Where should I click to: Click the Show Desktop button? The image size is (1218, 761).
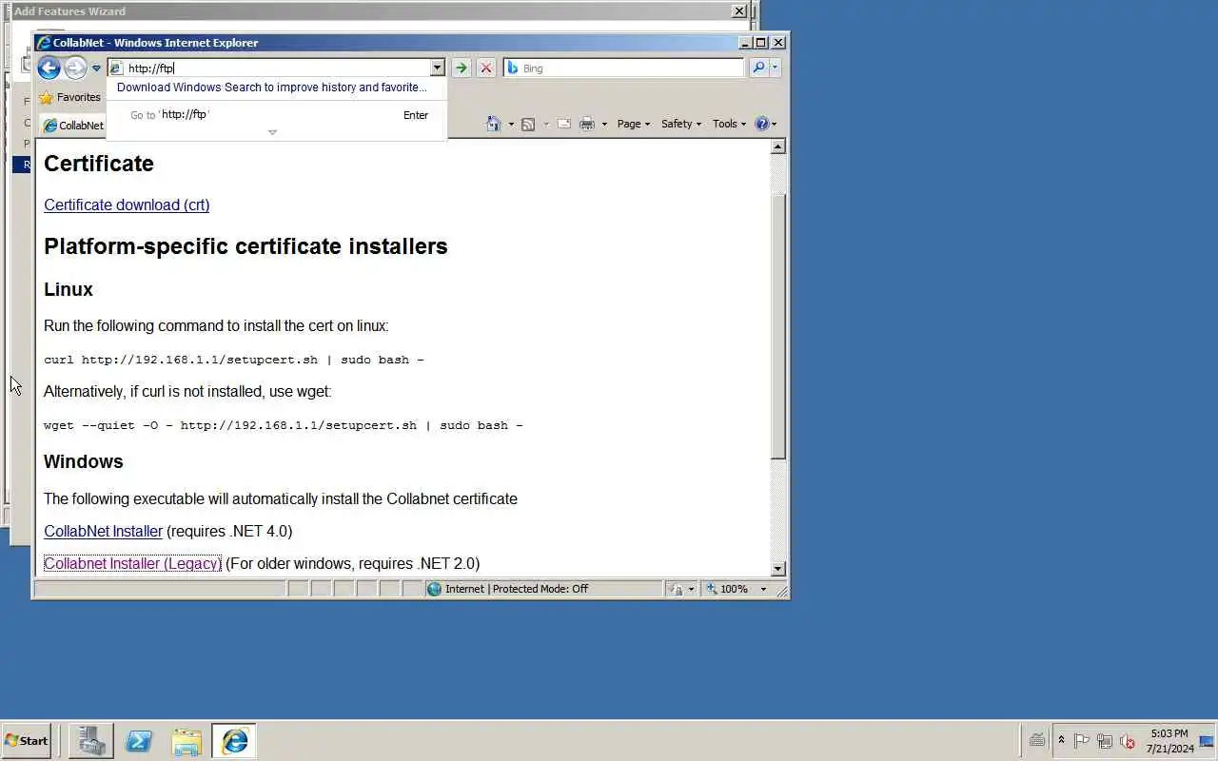click(1207, 740)
